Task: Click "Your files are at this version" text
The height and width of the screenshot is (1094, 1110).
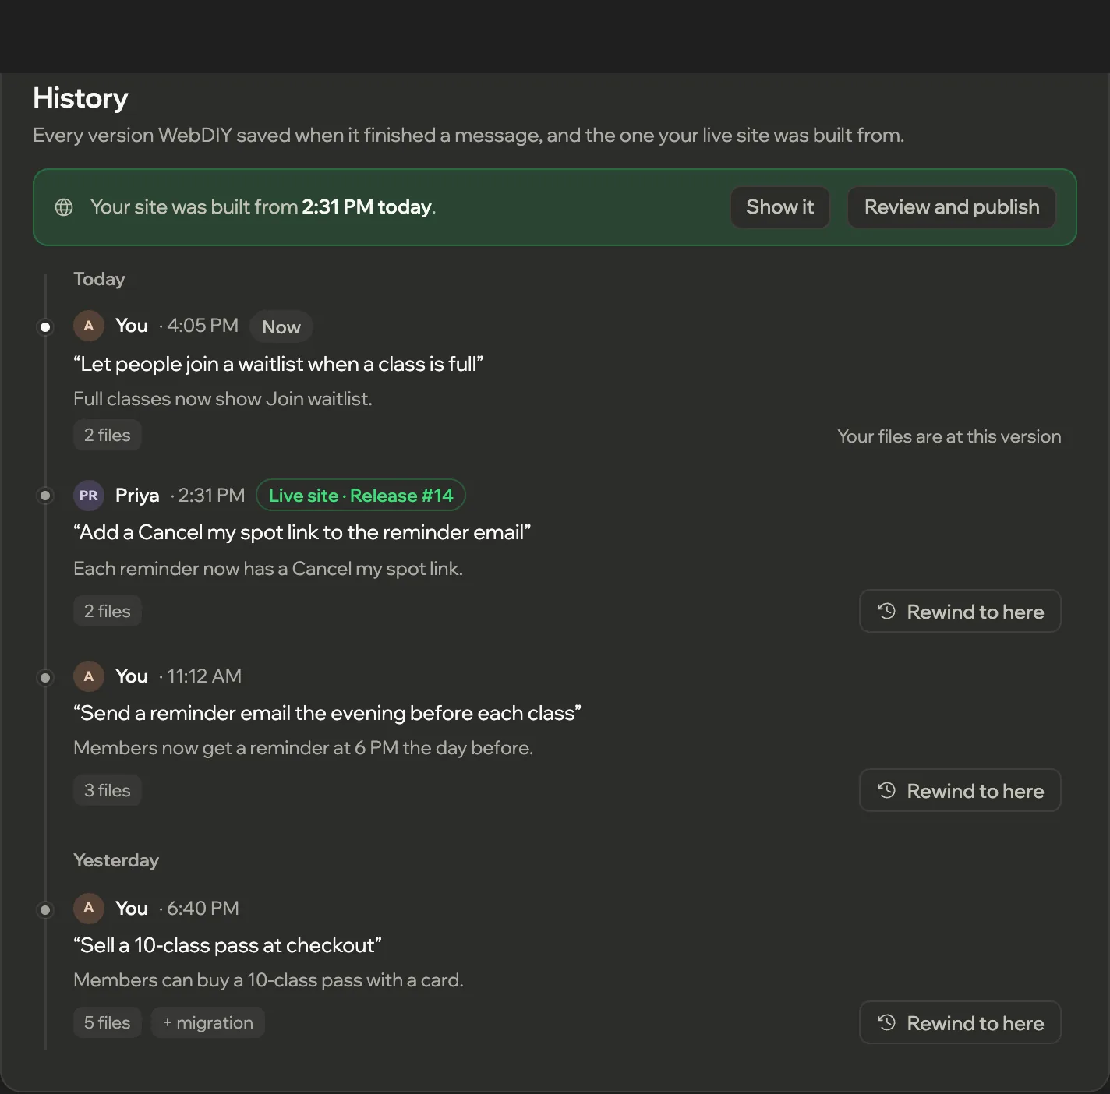Action: 949,436
